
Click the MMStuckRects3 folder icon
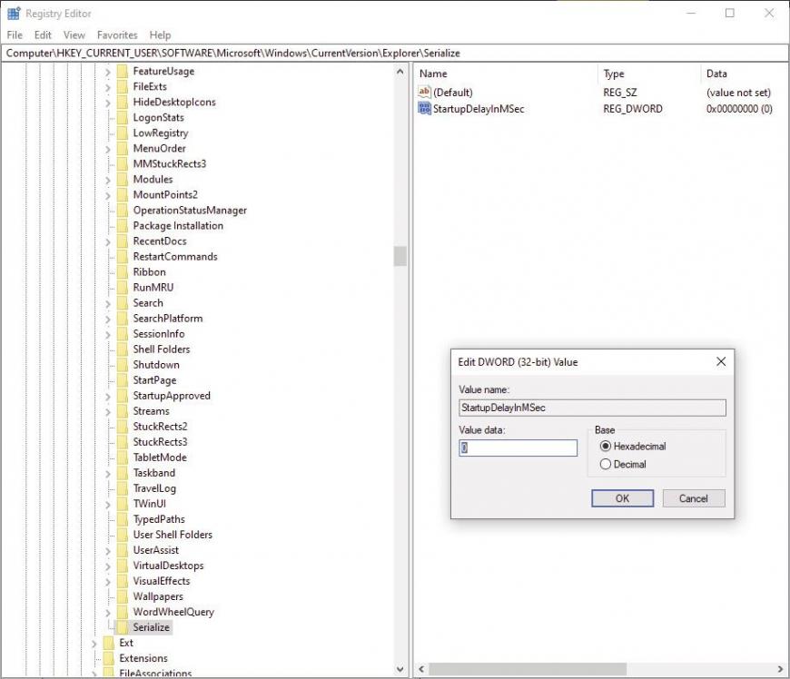(x=122, y=163)
